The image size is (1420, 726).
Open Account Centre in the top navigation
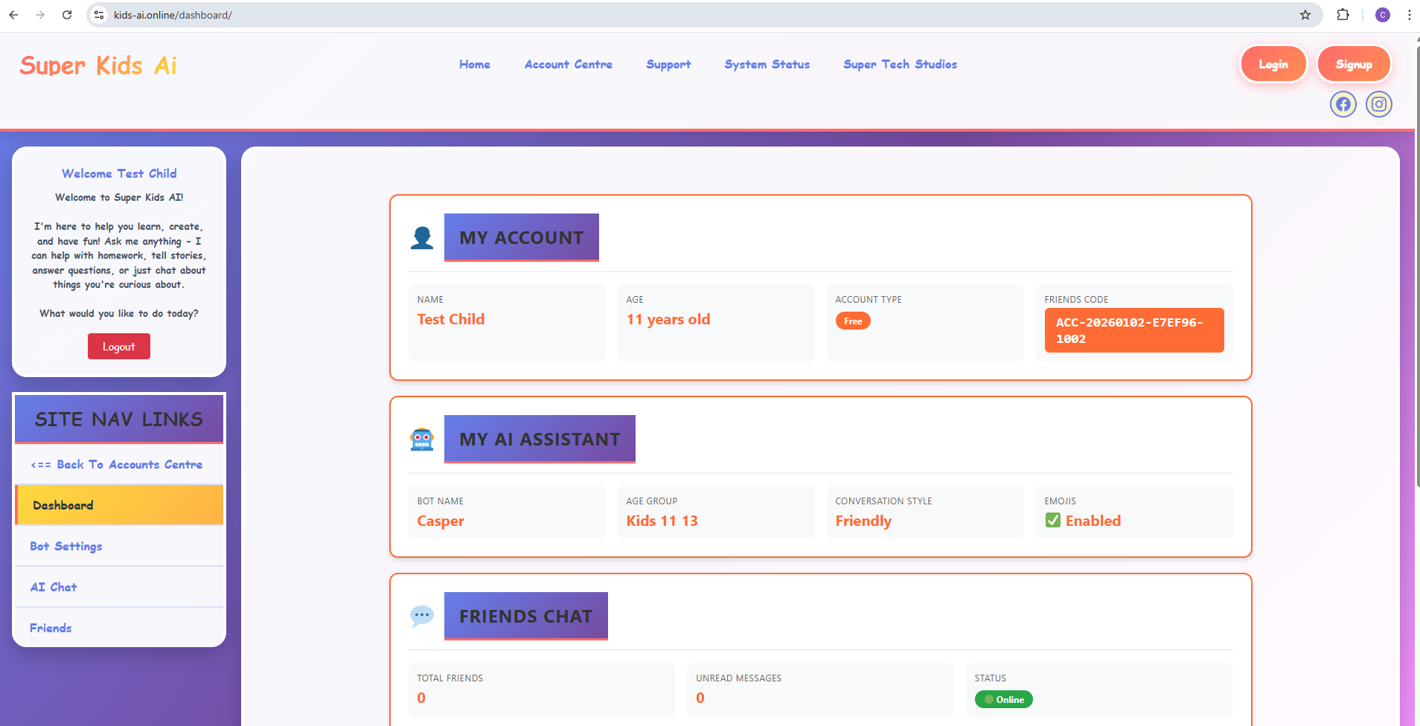[x=569, y=65]
